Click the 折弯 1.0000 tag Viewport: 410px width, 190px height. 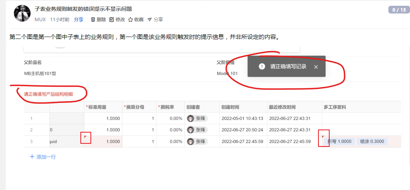339,141
